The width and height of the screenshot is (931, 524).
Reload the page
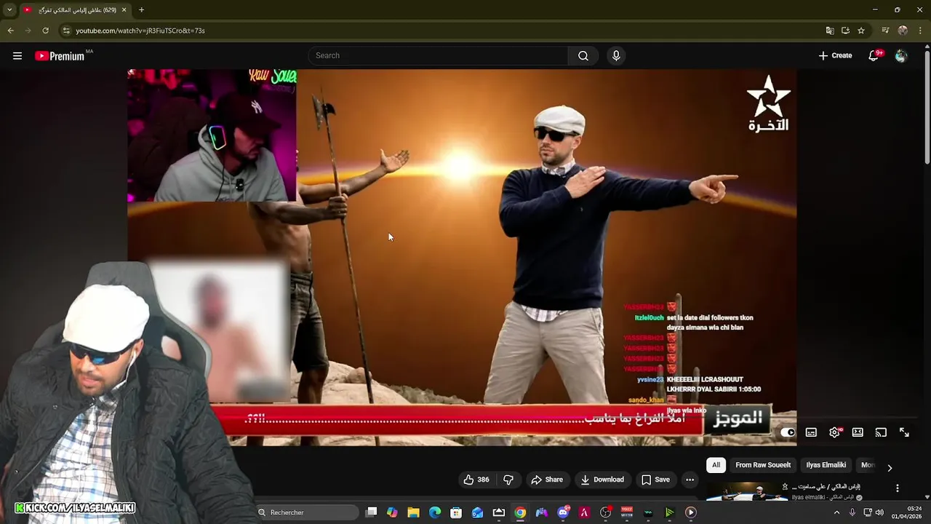45,31
